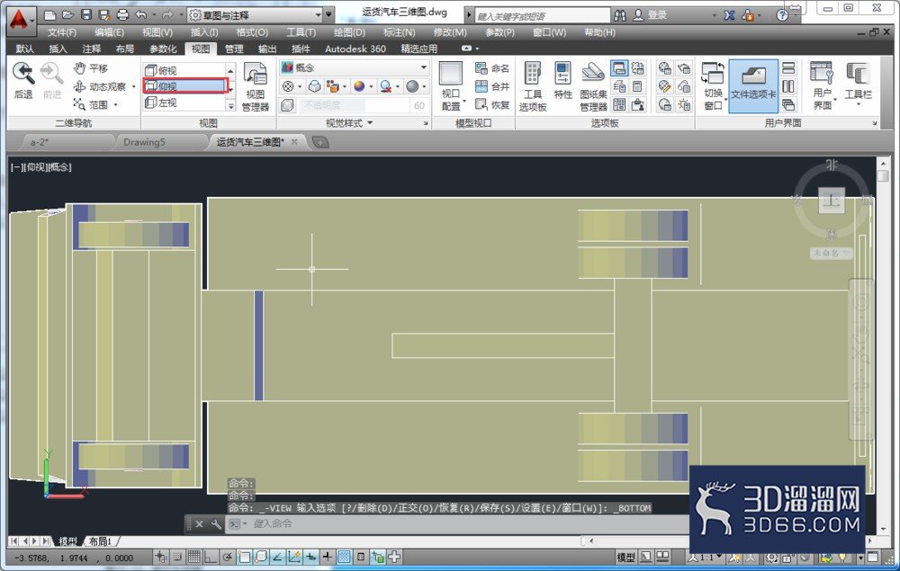
Task: Switch to the Drawing5 document tab
Action: click(x=144, y=142)
